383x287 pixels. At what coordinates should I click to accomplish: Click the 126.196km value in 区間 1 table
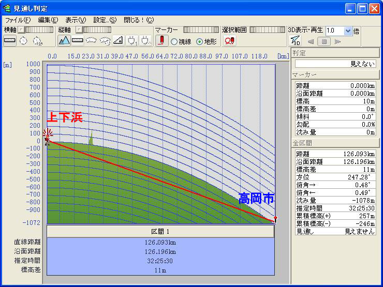coord(160,252)
